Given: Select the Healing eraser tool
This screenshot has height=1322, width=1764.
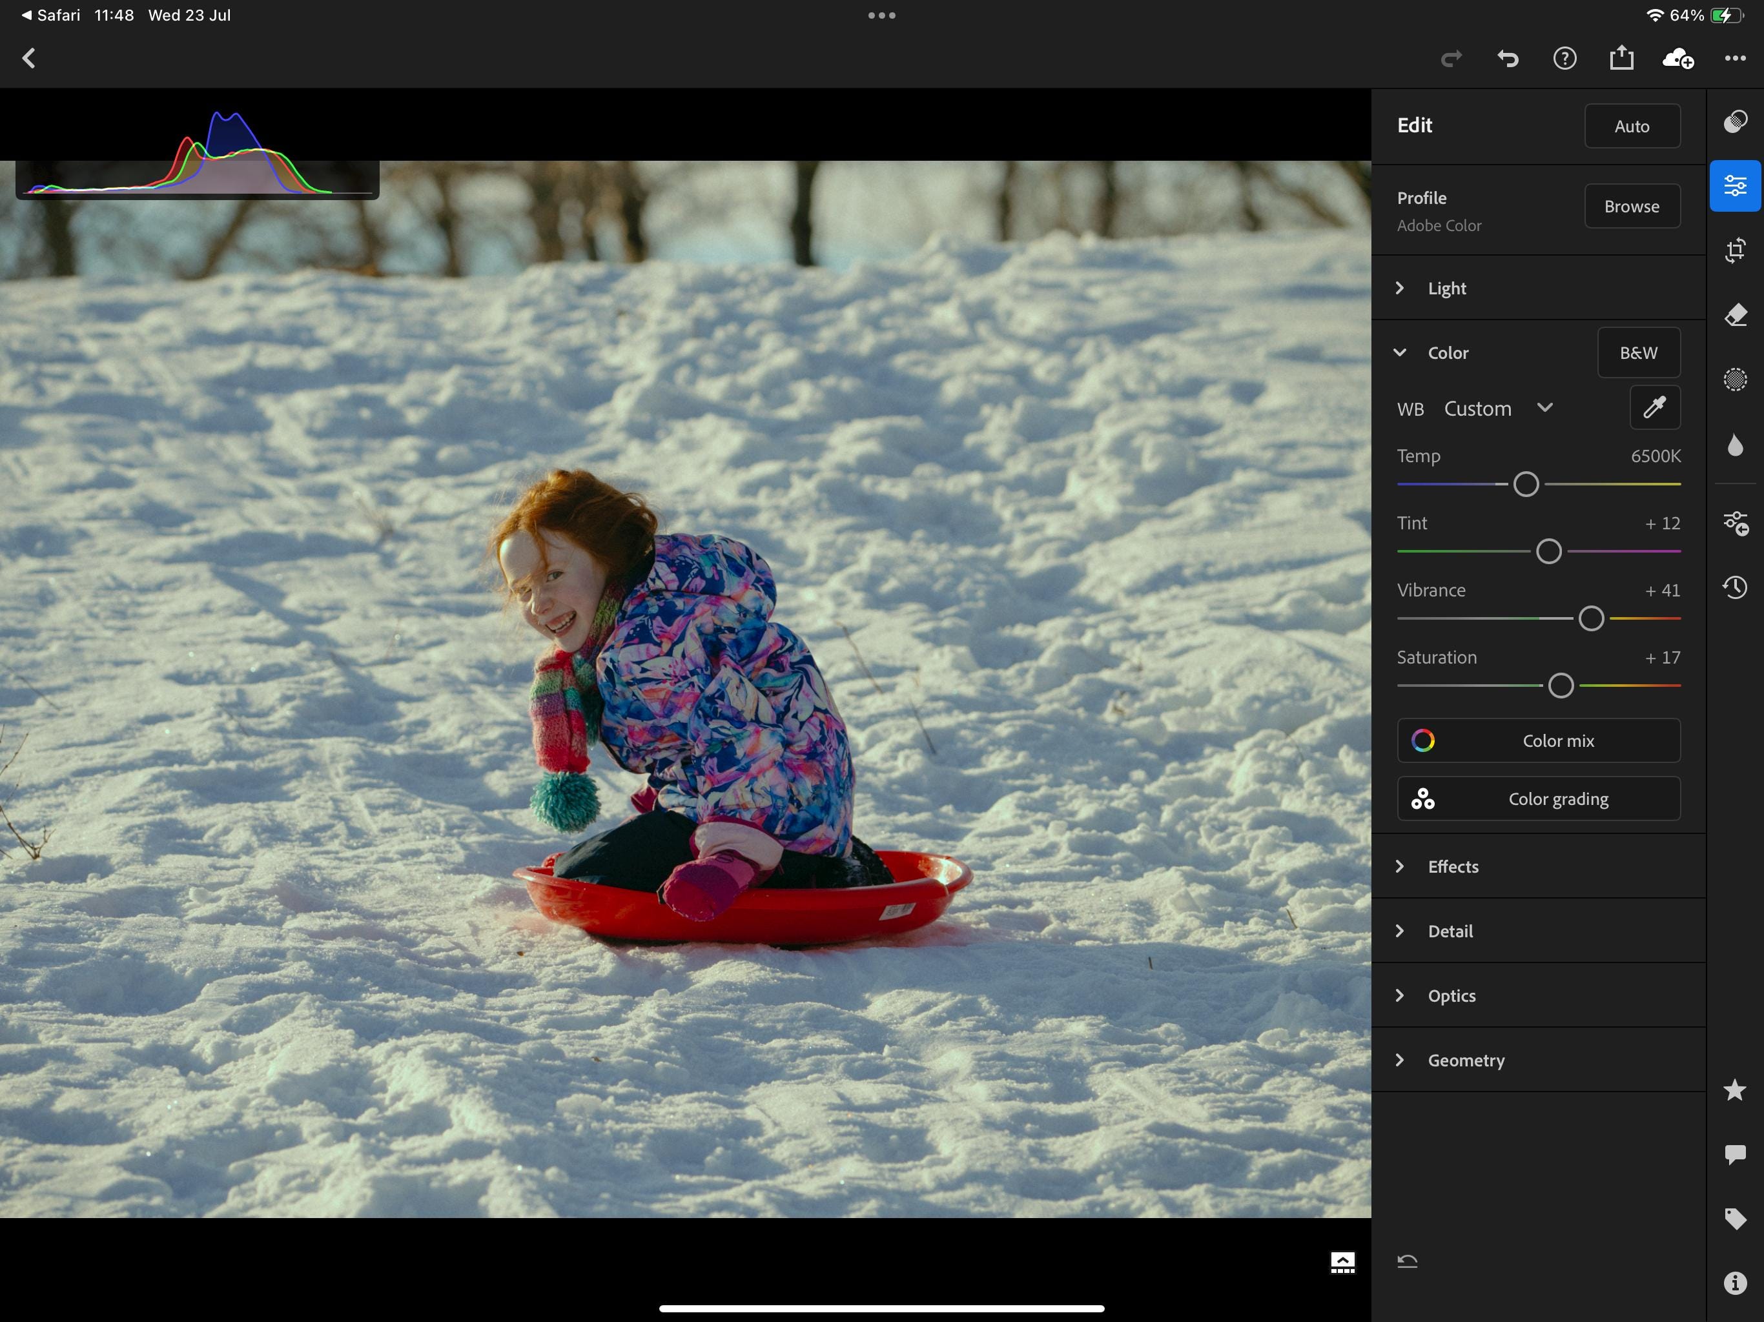Looking at the screenshot, I should tap(1736, 315).
